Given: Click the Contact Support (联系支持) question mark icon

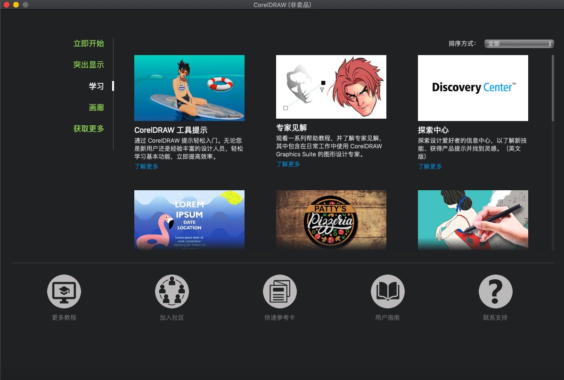Looking at the screenshot, I should pyautogui.click(x=495, y=291).
